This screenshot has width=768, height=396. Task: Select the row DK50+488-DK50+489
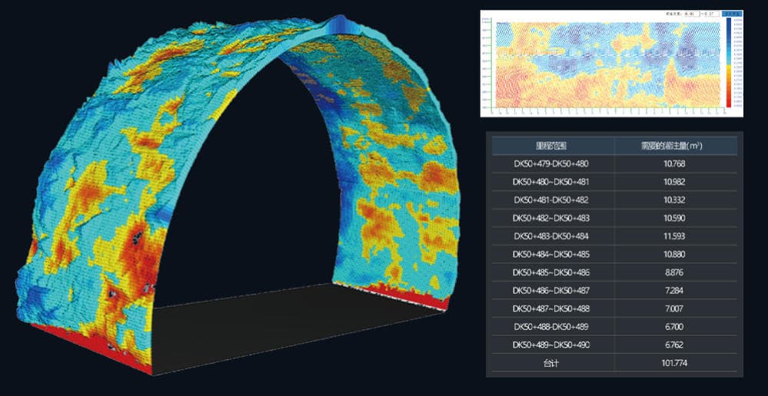(x=614, y=327)
